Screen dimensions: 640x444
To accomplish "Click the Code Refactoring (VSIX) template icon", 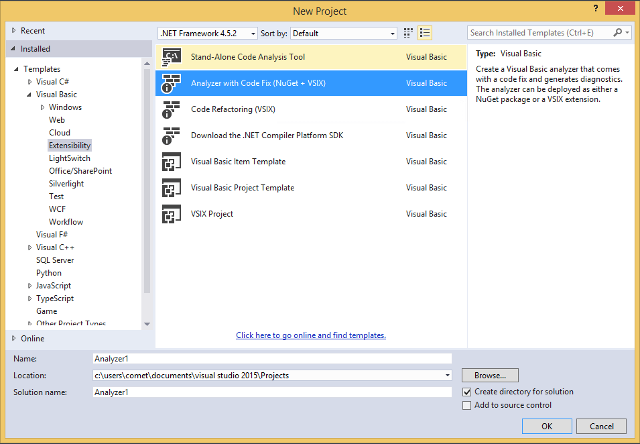I will (172, 109).
